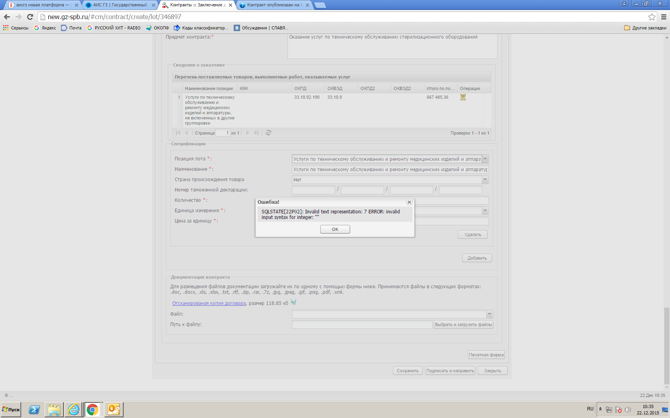The image size is (670, 418).
Task: Open the РУССКИЙ ХИТ - RADIO bookmark
Action: [x=114, y=28]
